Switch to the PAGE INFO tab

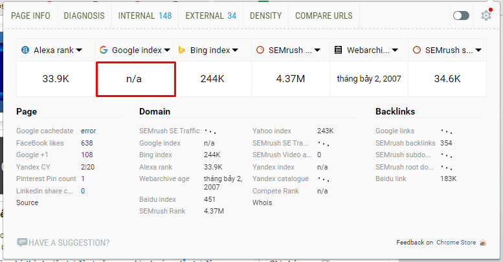(30, 16)
